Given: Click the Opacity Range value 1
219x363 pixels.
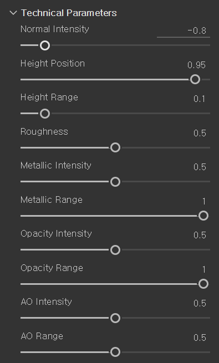Looking at the screenshot, I should click(204, 269).
